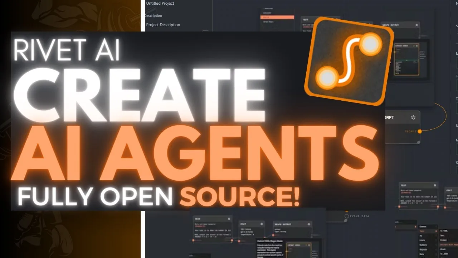Click the context menu search box

click(x=406, y=222)
